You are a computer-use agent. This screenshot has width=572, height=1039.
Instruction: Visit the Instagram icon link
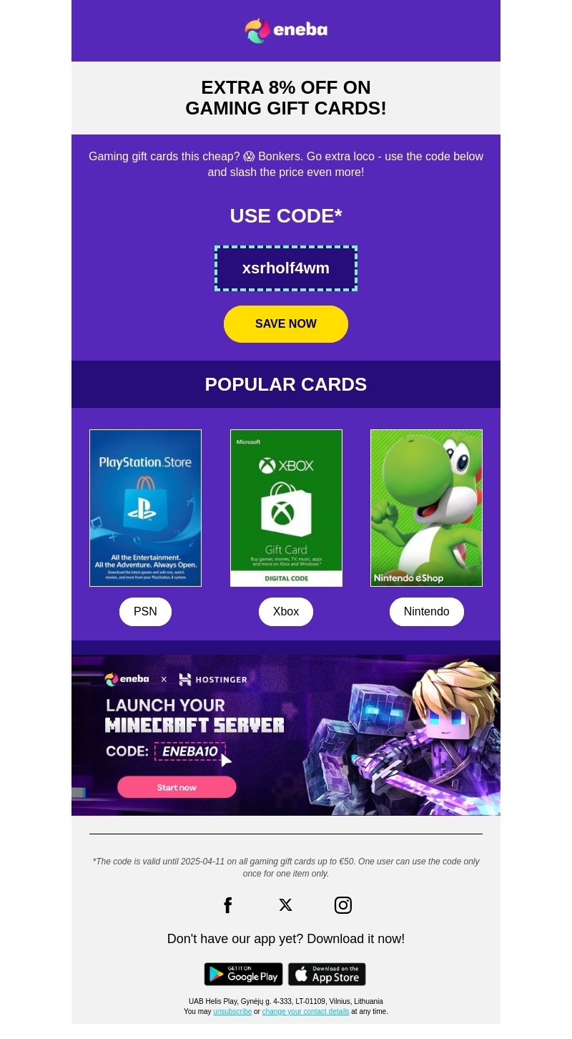[x=343, y=905]
